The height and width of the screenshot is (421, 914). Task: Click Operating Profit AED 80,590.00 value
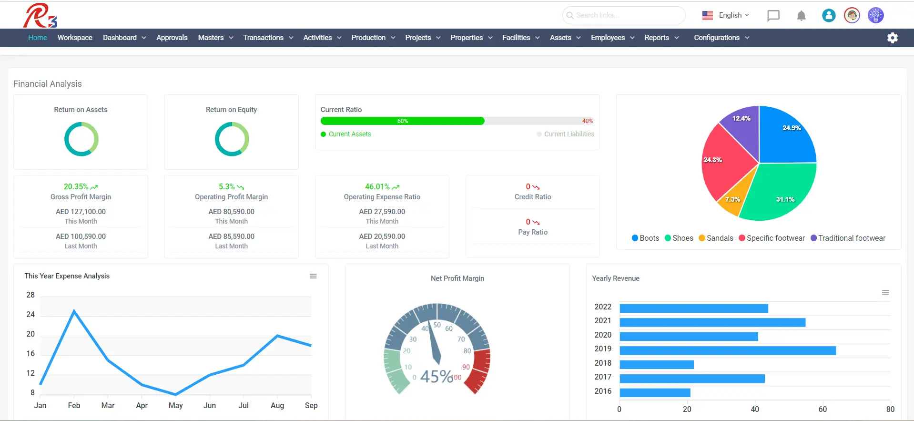click(231, 212)
